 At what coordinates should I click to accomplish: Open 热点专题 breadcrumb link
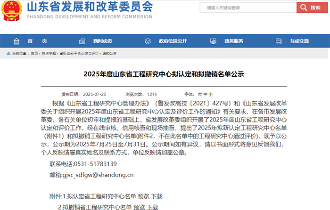[x=49, y=54]
